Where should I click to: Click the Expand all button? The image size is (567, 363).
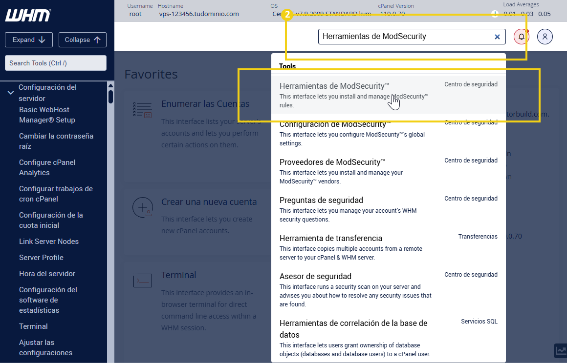click(x=29, y=40)
